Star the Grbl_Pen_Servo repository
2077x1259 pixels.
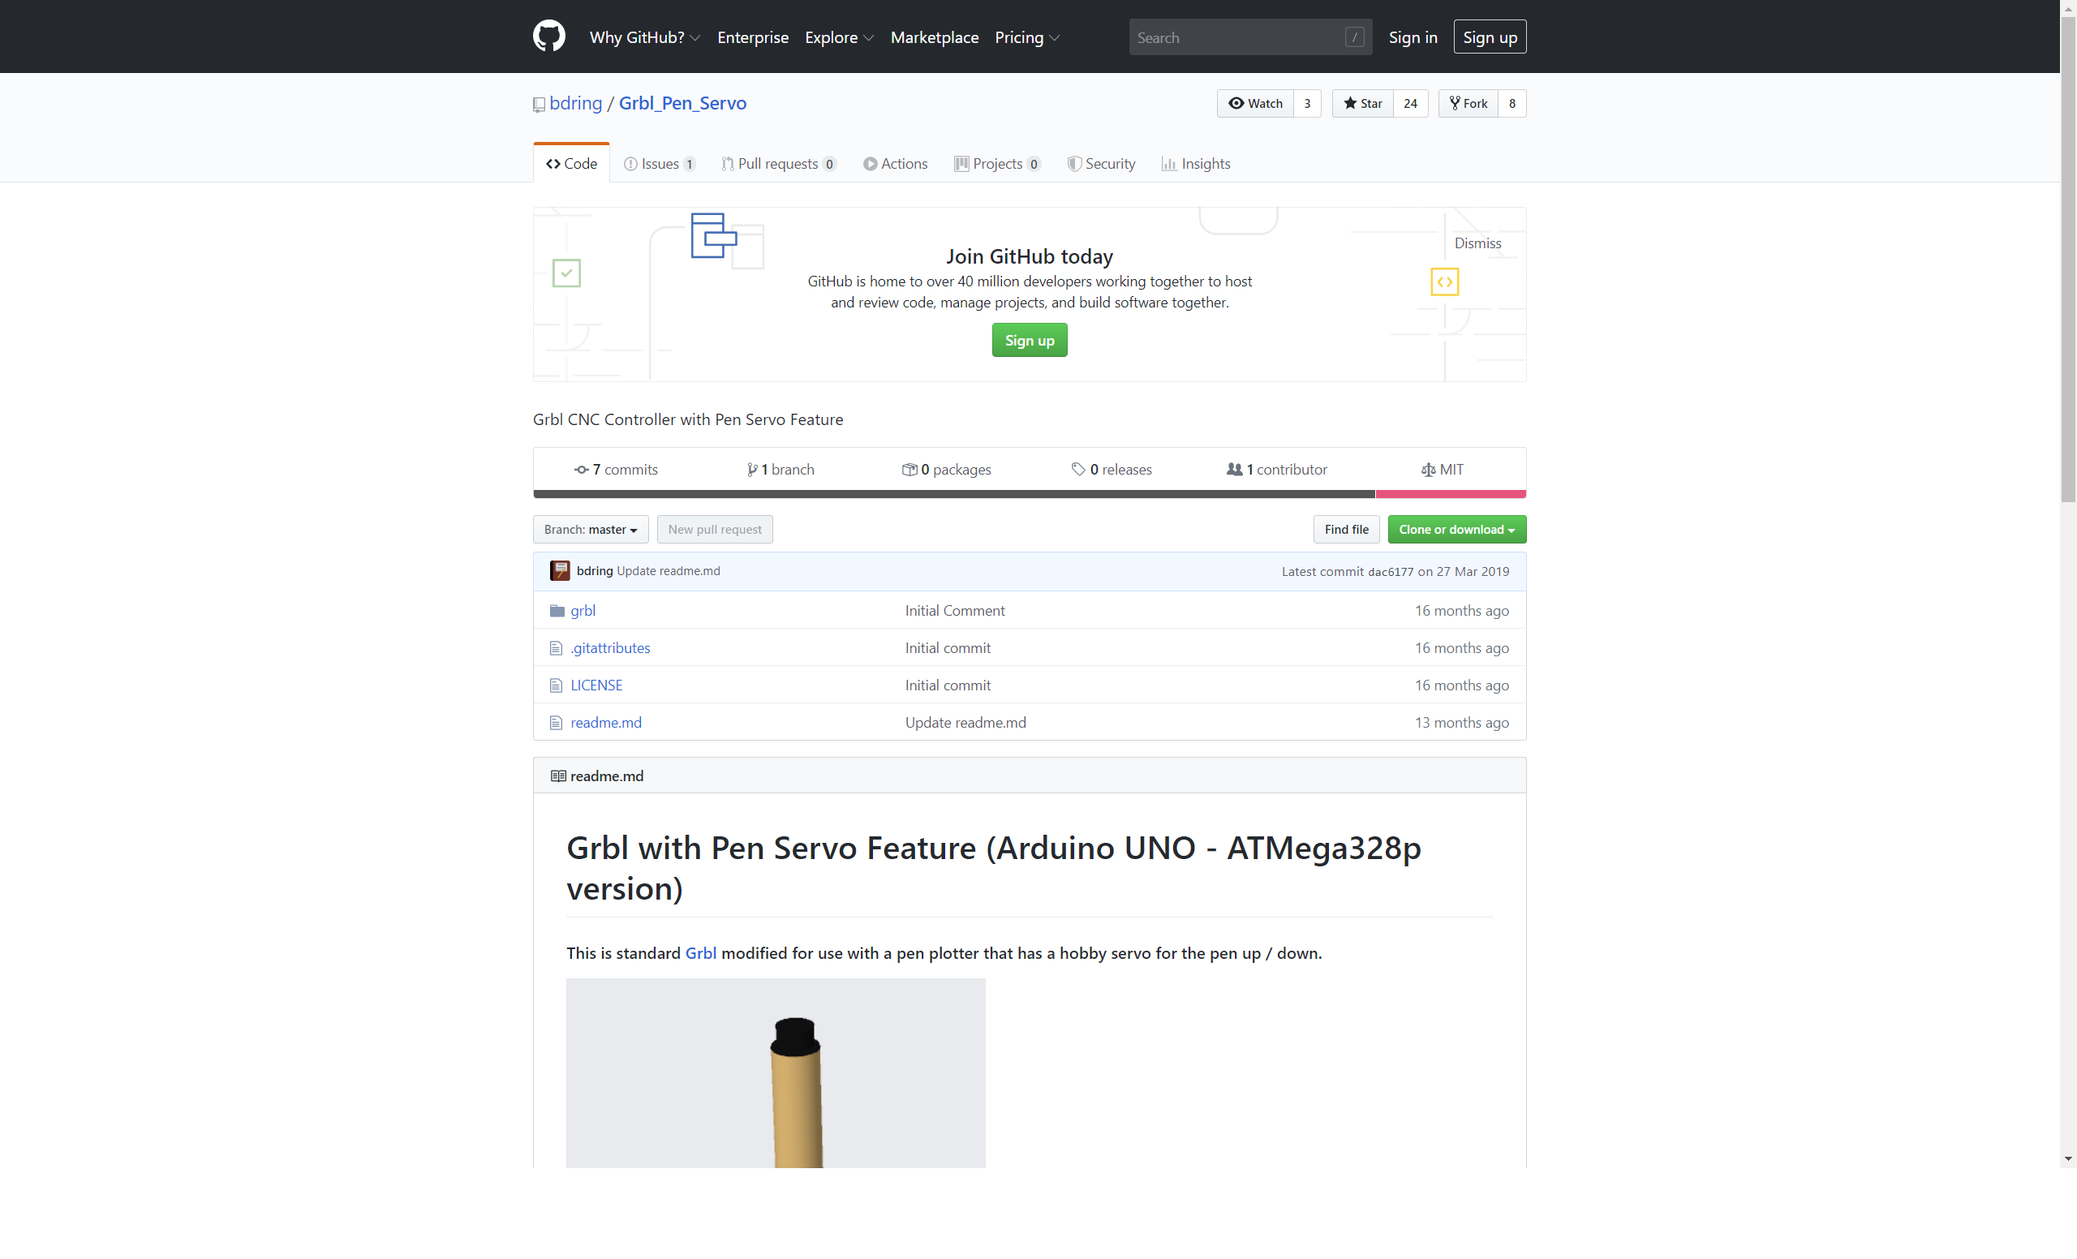tap(1363, 103)
